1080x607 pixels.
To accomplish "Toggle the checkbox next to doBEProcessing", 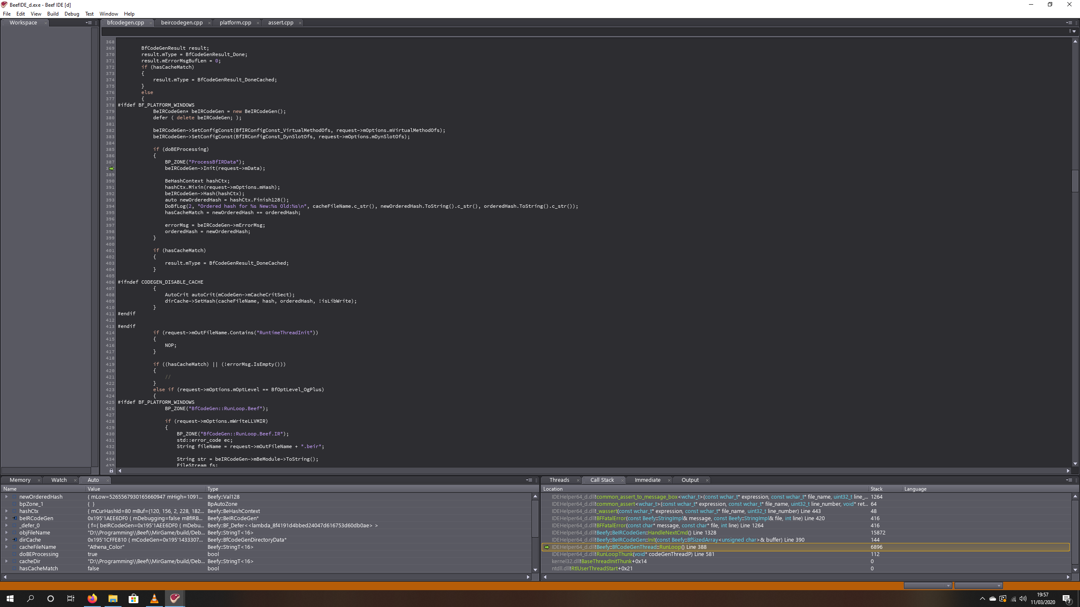I will (14, 554).
